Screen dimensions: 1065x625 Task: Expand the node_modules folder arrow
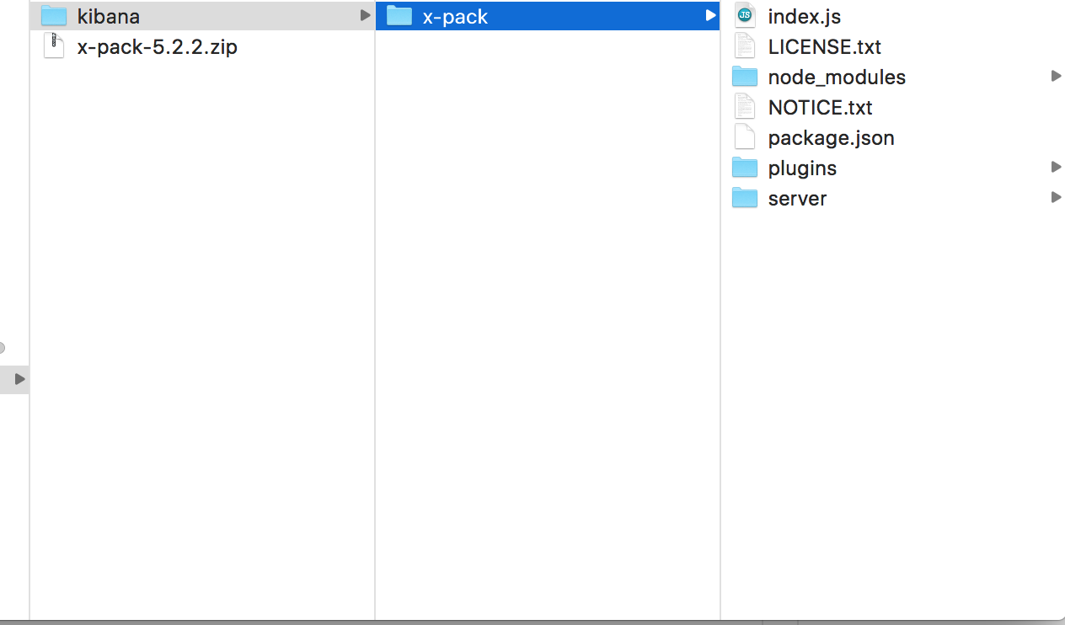tap(1056, 76)
